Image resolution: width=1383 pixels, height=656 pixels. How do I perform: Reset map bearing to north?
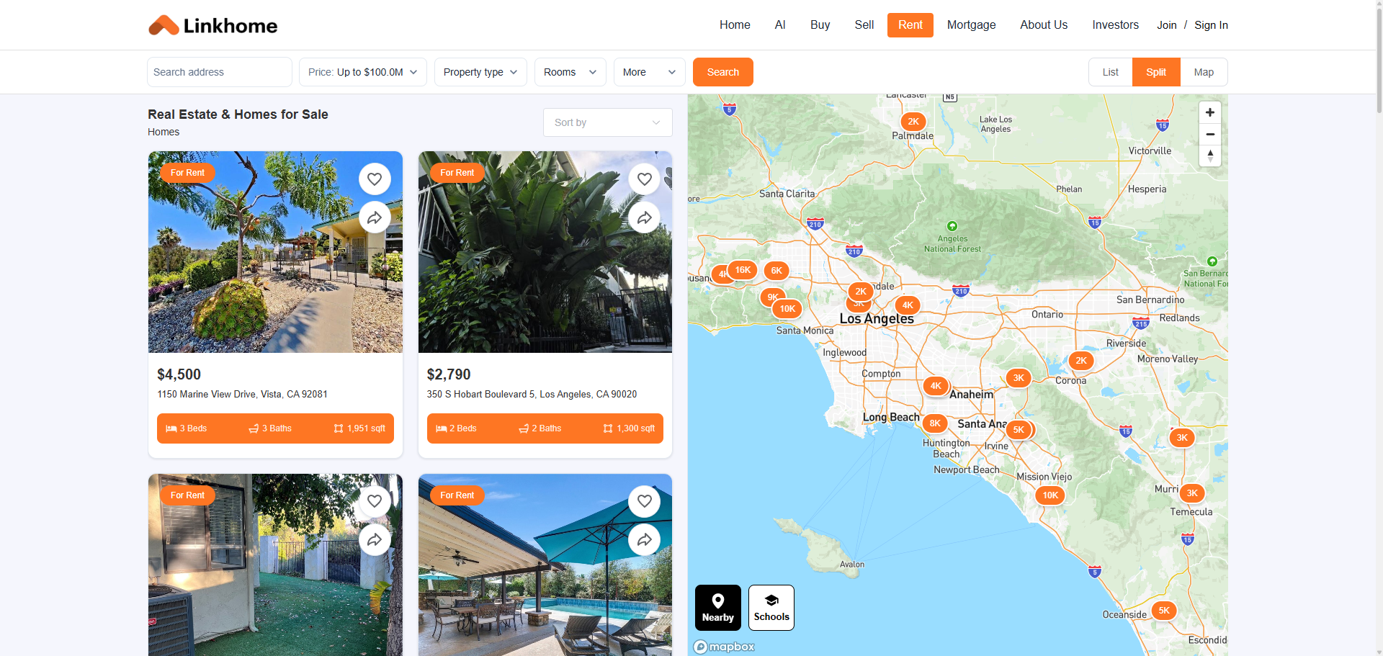(x=1210, y=156)
